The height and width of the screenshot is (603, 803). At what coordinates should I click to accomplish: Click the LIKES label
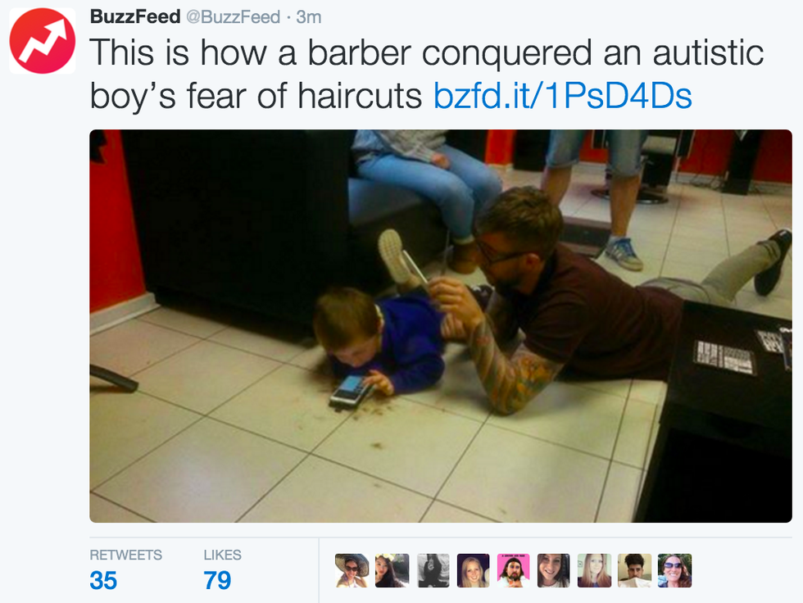(222, 555)
